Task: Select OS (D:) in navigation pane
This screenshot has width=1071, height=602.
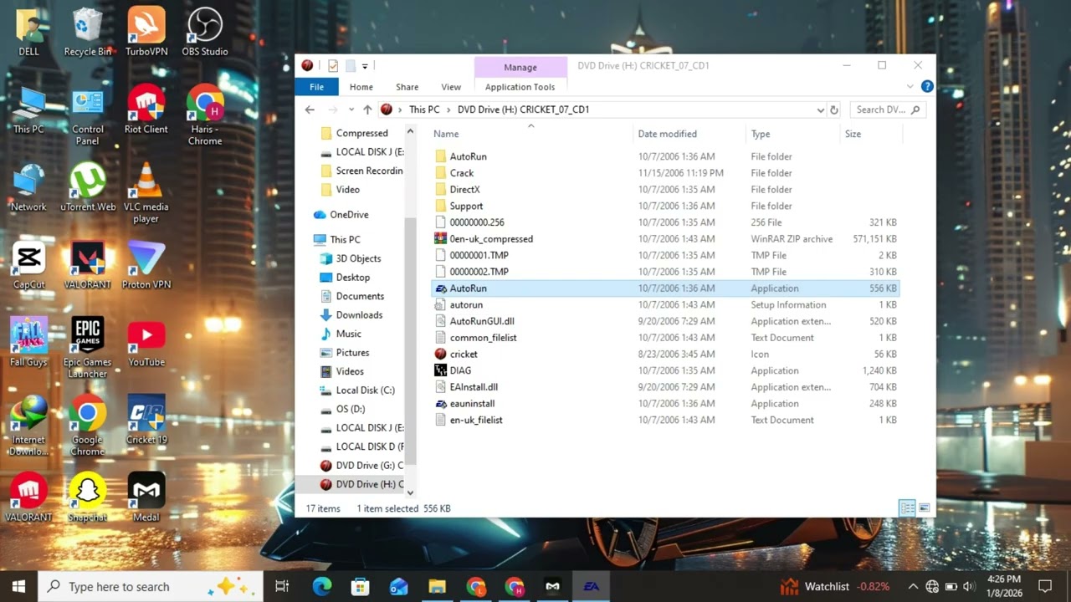Action: [x=350, y=409]
